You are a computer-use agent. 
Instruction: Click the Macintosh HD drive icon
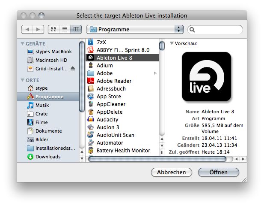pos(30,60)
